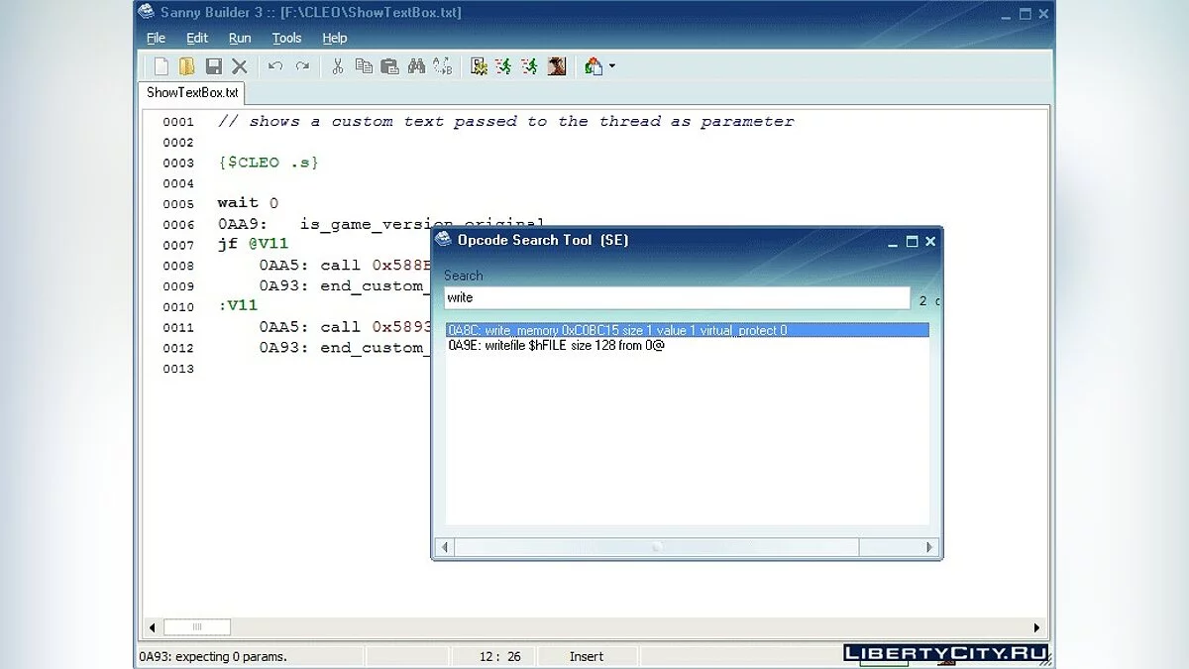Click the Compile script toolbar icon
Image resolution: width=1189 pixels, height=669 pixels.
coord(480,66)
